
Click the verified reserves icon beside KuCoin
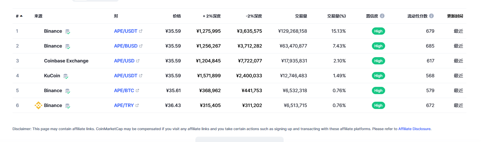pyautogui.click(x=66, y=76)
